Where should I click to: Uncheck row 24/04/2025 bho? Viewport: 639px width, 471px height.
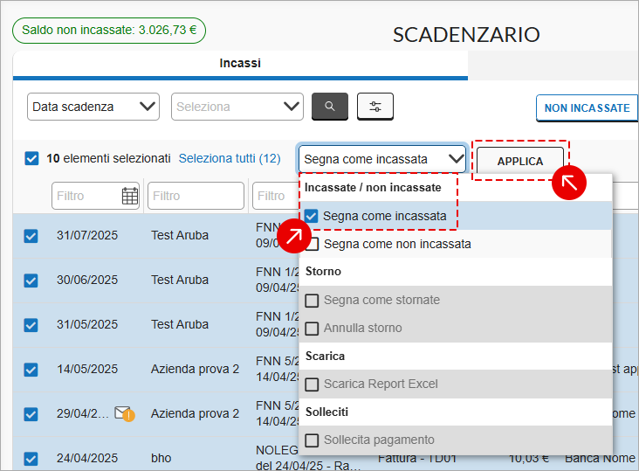pos(31,459)
